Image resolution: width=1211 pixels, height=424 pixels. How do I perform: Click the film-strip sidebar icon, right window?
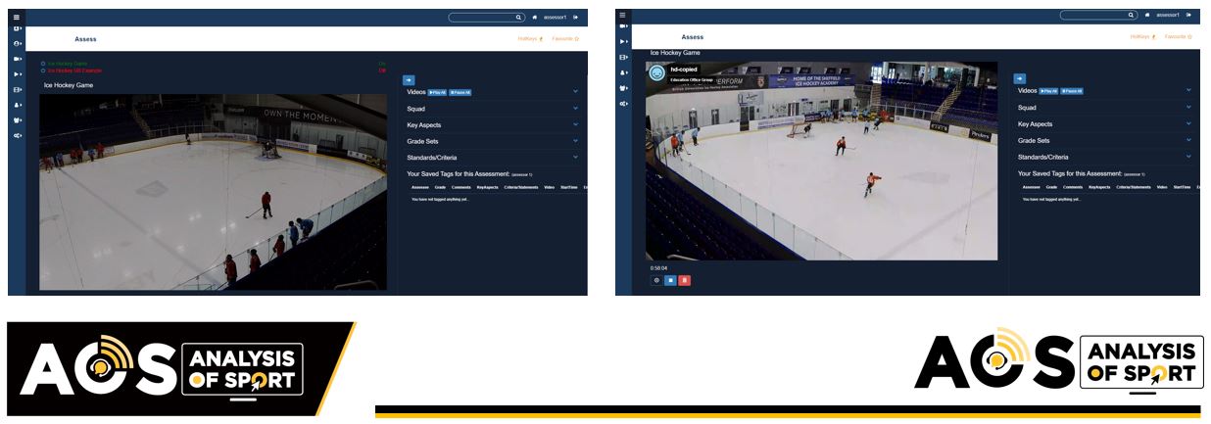tap(623, 58)
